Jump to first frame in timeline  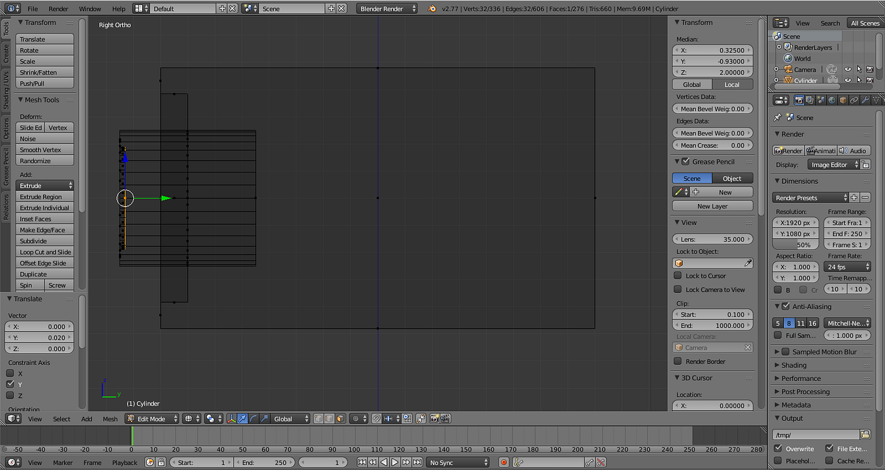coord(362,462)
